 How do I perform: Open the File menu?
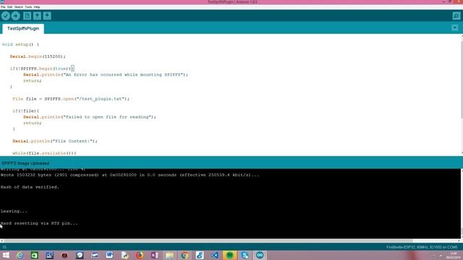[x=3, y=6]
